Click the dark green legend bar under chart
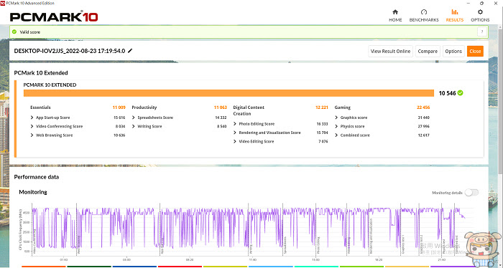 [x=89, y=266]
